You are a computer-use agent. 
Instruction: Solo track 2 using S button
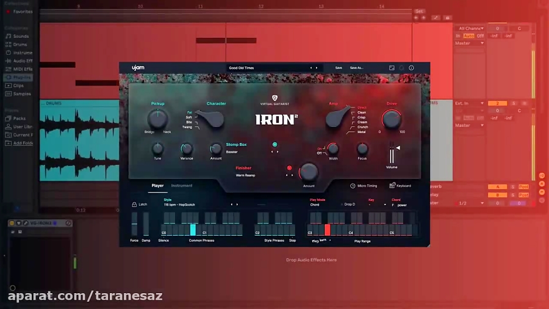(514, 103)
